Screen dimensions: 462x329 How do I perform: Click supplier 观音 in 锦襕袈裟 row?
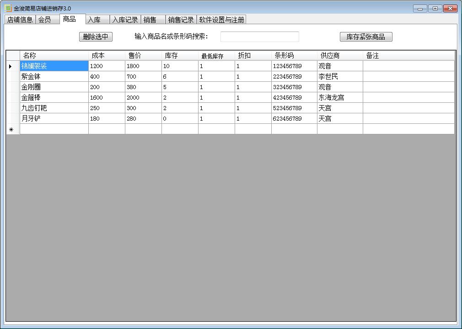(340, 66)
